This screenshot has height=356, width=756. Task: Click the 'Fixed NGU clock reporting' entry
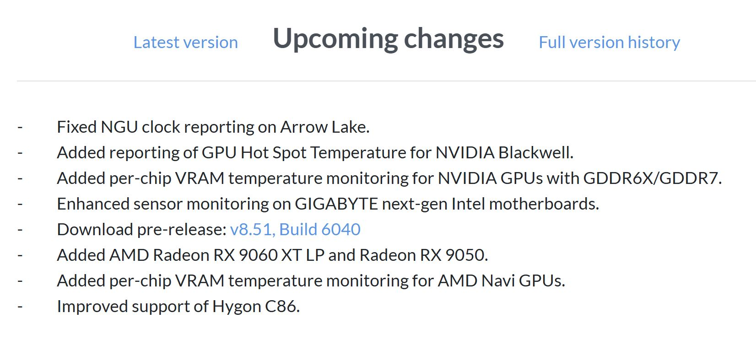tap(213, 127)
